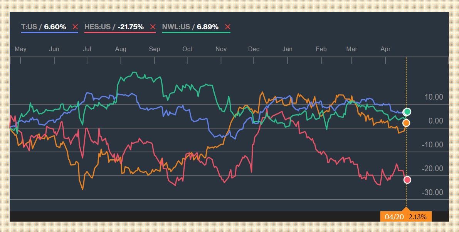Viewport: 459px width, 232px height.
Task: Click the orange 04/20 date flag
Action: pos(394,217)
